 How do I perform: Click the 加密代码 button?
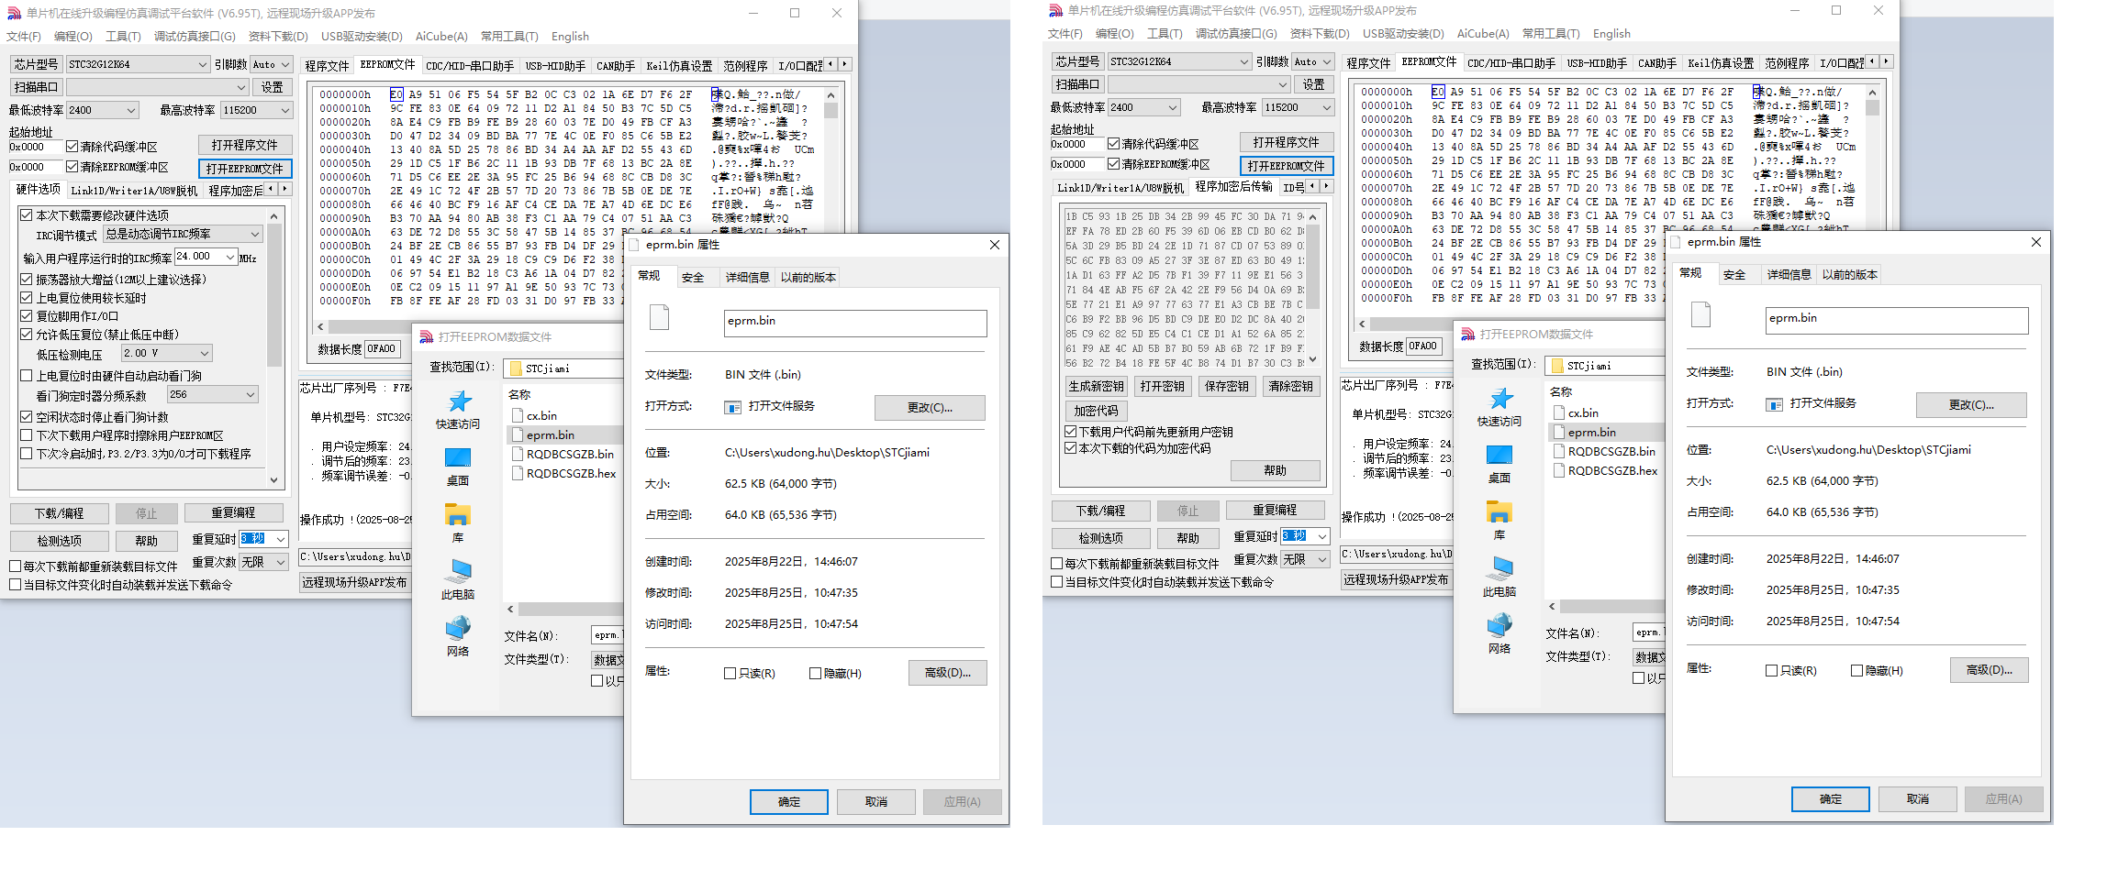pyautogui.click(x=1096, y=411)
